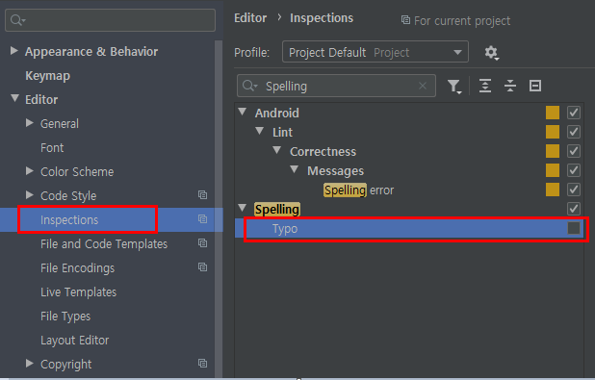The height and width of the screenshot is (380, 595).
Task: Open the profile gear settings menu
Action: tap(491, 53)
